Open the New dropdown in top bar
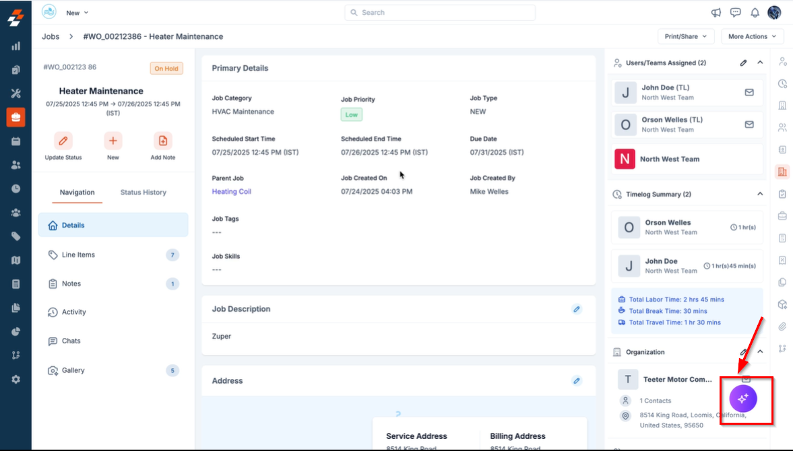 (x=77, y=13)
